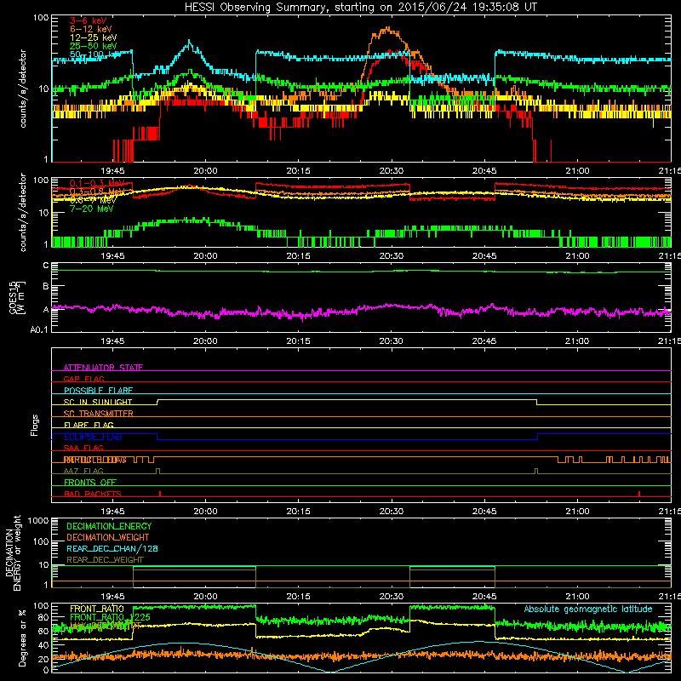Click the Degrees or % axis title

22,638
